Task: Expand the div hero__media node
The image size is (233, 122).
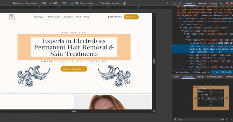Action: 189,67
